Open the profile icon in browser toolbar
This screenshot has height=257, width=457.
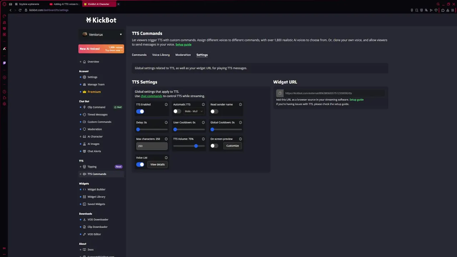click(x=448, y=10)
